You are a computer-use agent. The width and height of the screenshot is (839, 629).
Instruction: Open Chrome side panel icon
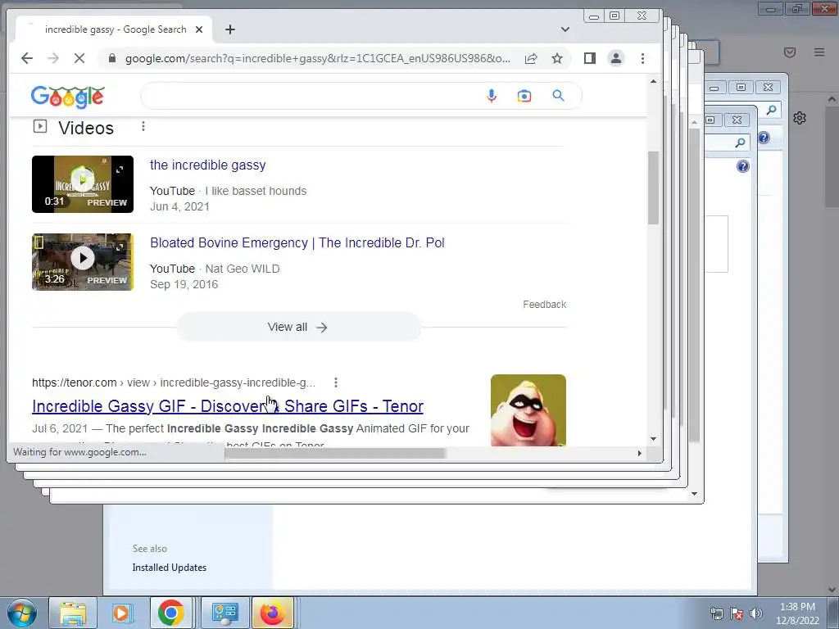click(590, 58)
